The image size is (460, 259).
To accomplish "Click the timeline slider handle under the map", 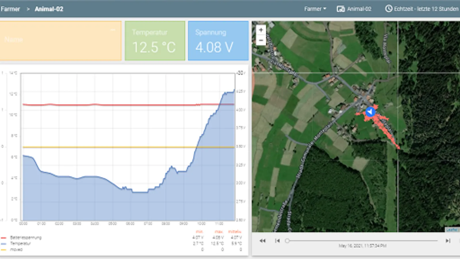I will point(287,241).
